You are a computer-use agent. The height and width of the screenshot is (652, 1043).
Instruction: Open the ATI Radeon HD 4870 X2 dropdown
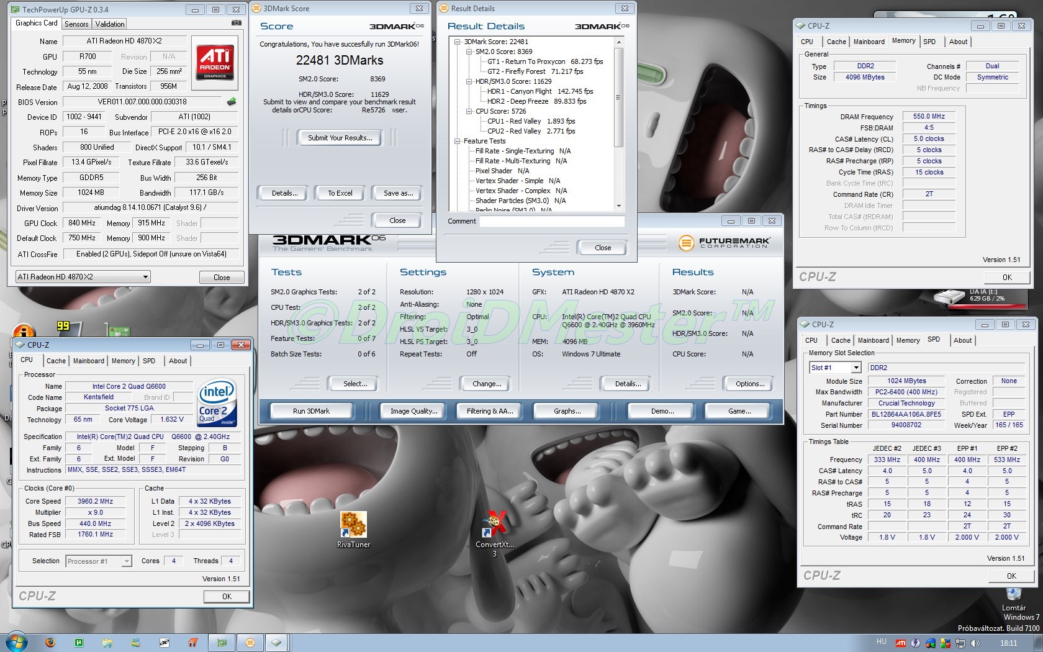click(83, 277)
